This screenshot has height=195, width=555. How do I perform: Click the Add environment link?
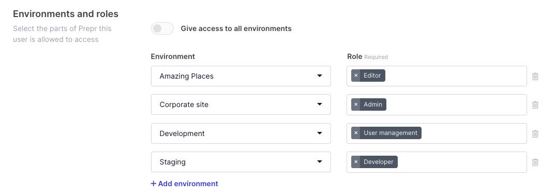[x=185, y=184]
